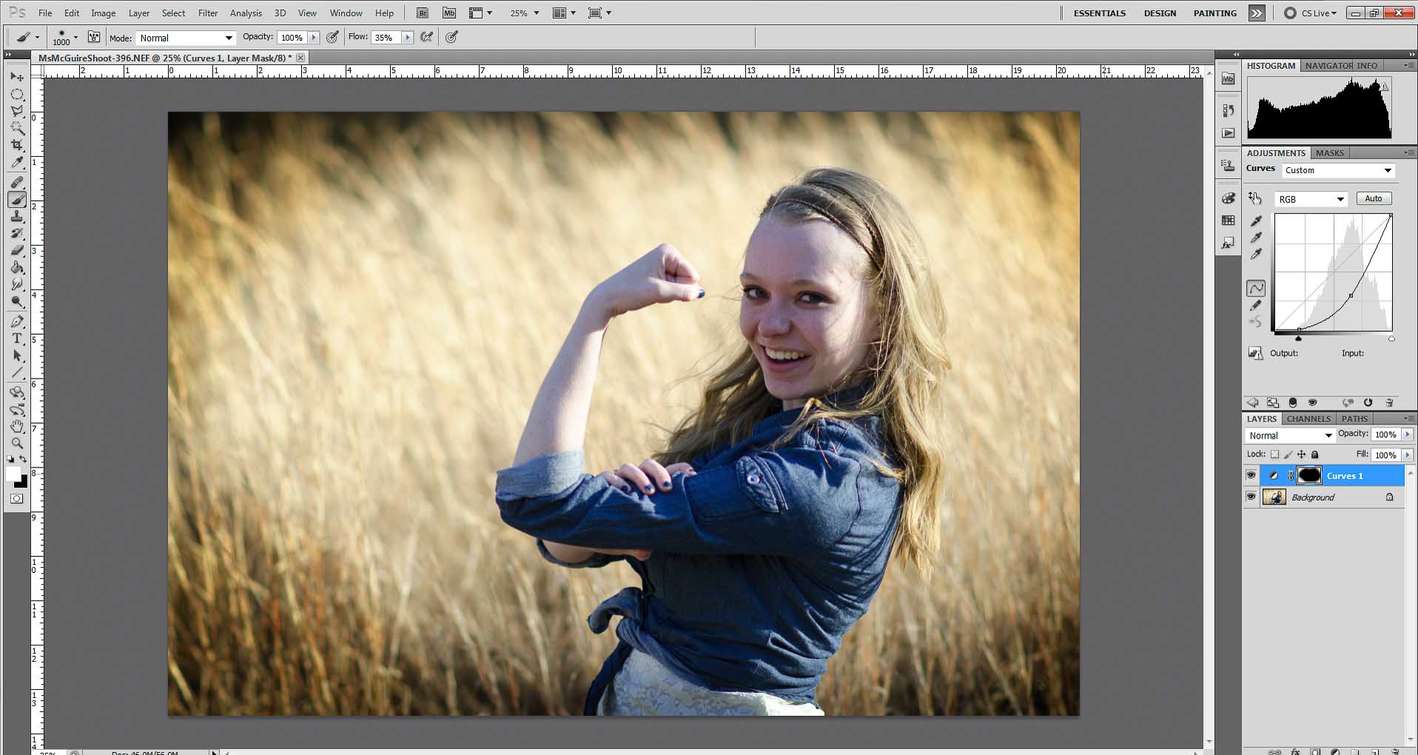Switch to the Channels tab
Image resolution: width=1418 pixels, height=755 pixels.
coord(1308,419)
